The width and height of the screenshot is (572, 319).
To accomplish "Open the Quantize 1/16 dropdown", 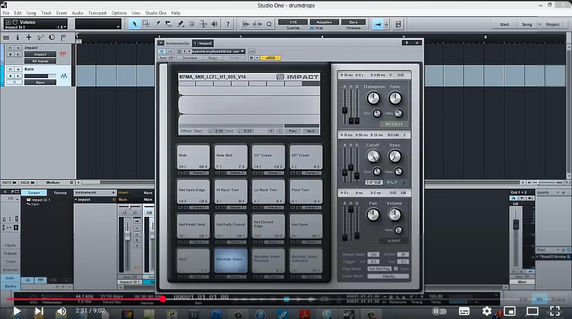I will pos(293,22).
